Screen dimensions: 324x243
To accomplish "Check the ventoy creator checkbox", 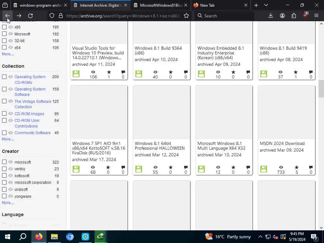I will (4, 169).
